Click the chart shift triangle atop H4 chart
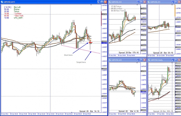The height and width of the screenshot is (116, 181). pyautogui.click(x=137, y=5)
